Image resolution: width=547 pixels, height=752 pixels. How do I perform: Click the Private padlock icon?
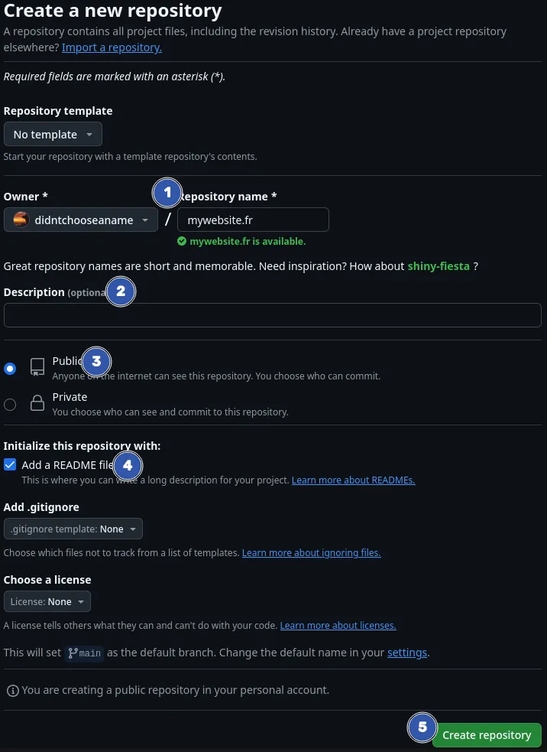pyautogui.click(x=37, y=404)
